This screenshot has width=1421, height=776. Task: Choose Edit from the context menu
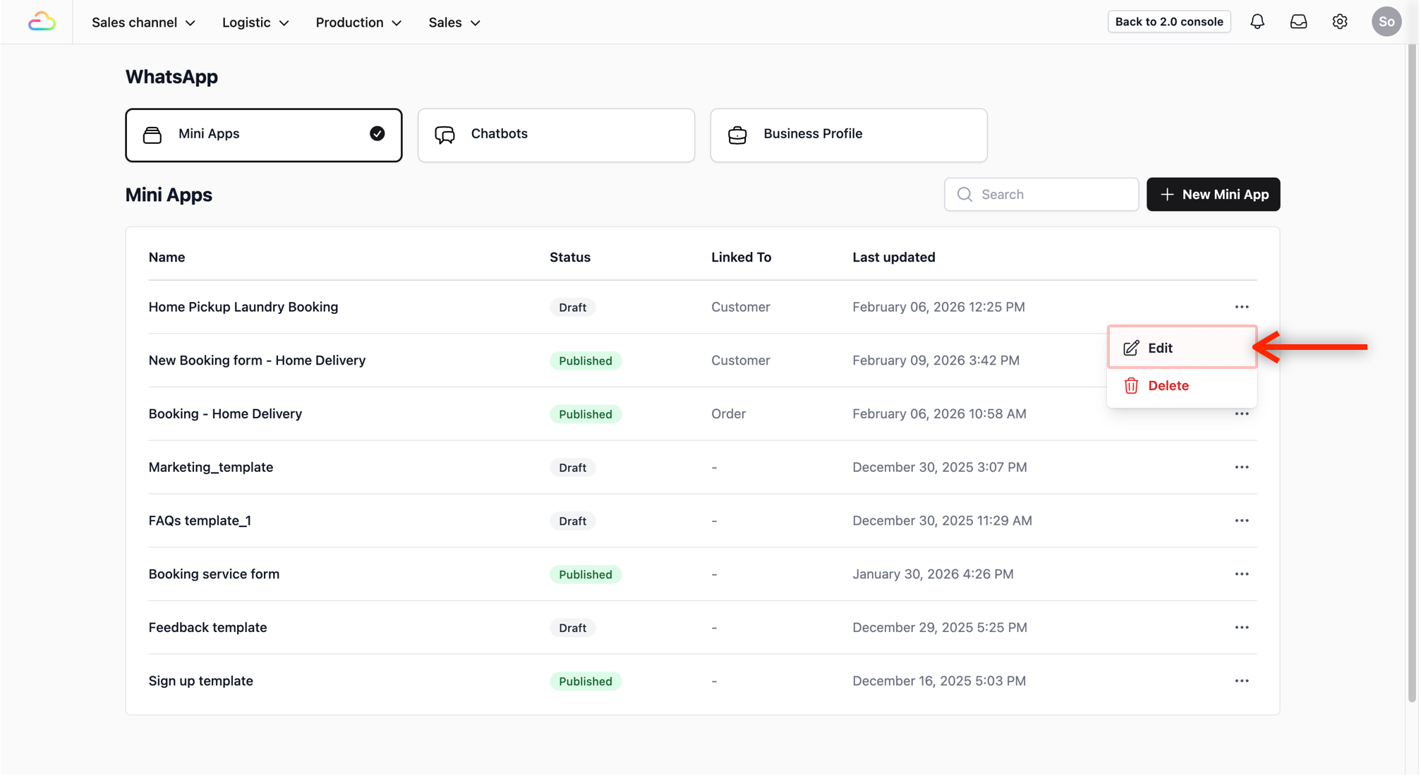pos(1181,348)
